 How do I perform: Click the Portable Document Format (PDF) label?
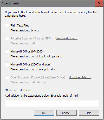tap(31, 38)
